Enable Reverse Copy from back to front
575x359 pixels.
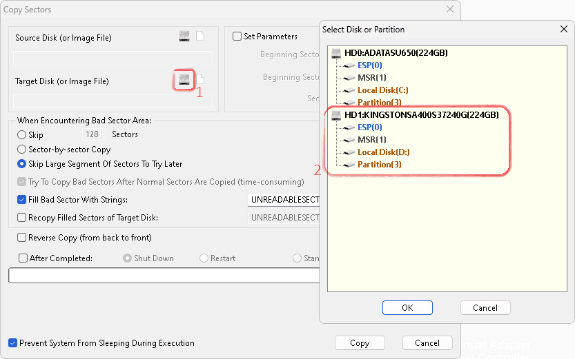22,238
